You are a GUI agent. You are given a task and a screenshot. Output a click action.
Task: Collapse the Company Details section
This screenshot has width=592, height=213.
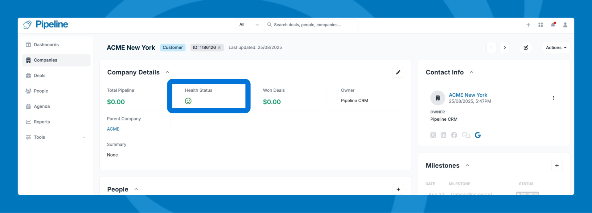point(167,72)
